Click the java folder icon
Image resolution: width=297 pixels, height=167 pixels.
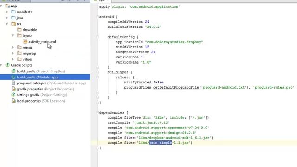coord(13,18)
